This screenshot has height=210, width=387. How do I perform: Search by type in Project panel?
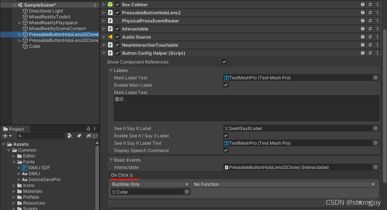click(x=70, y=135)
